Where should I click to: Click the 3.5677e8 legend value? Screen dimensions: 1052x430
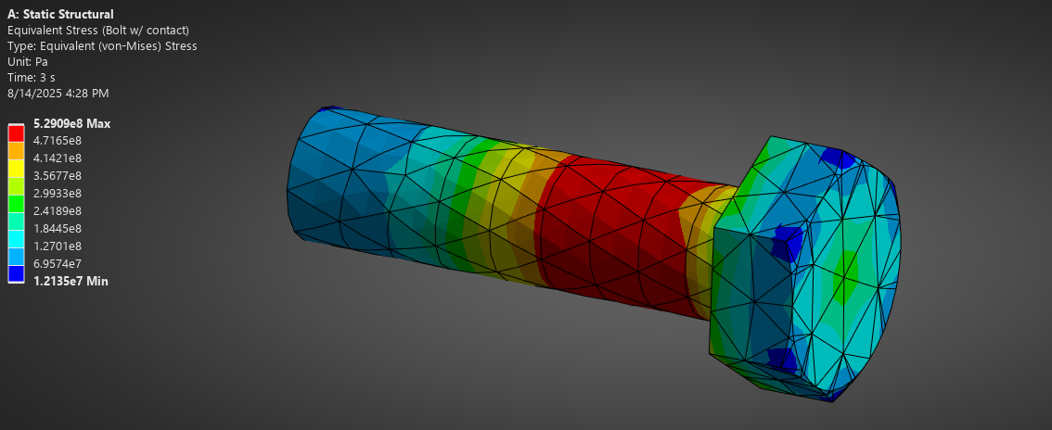tap(57, 175)
